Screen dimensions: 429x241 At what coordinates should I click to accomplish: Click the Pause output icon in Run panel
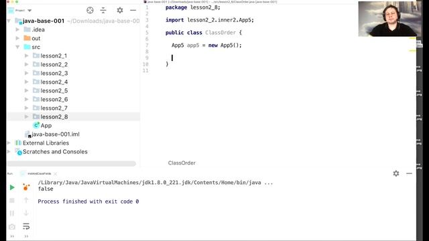12,213
